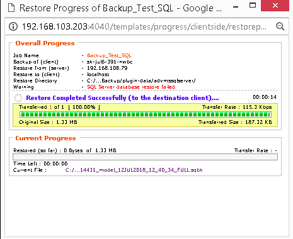Screen dimensions: 293x239
Task: Click the green overall transfer progress bar
Action: coord(146,114)
